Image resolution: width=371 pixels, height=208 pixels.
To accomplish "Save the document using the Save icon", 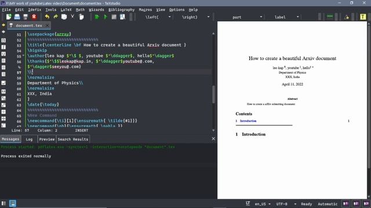I will pos(26,17).
